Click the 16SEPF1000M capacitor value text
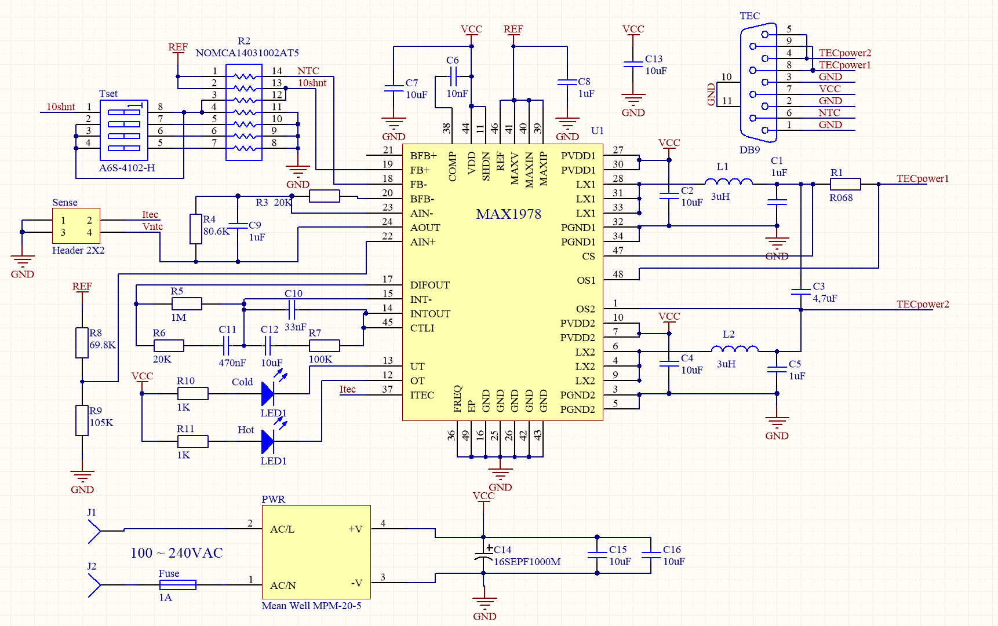This screenshot has height=626, width=998. click(x=527, y=562)
